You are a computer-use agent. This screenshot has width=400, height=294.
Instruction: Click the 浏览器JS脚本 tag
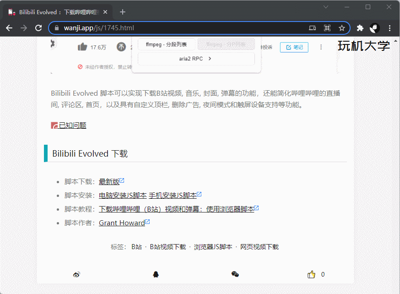(x=213, y=247)
